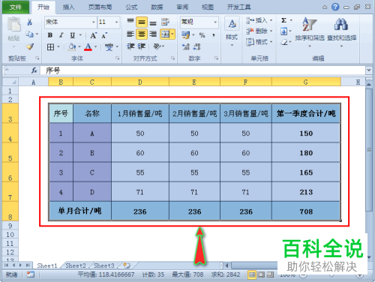This screenshot has width=375, height=282.
Task: Increase font size with the large A
Action: [93, 35]
